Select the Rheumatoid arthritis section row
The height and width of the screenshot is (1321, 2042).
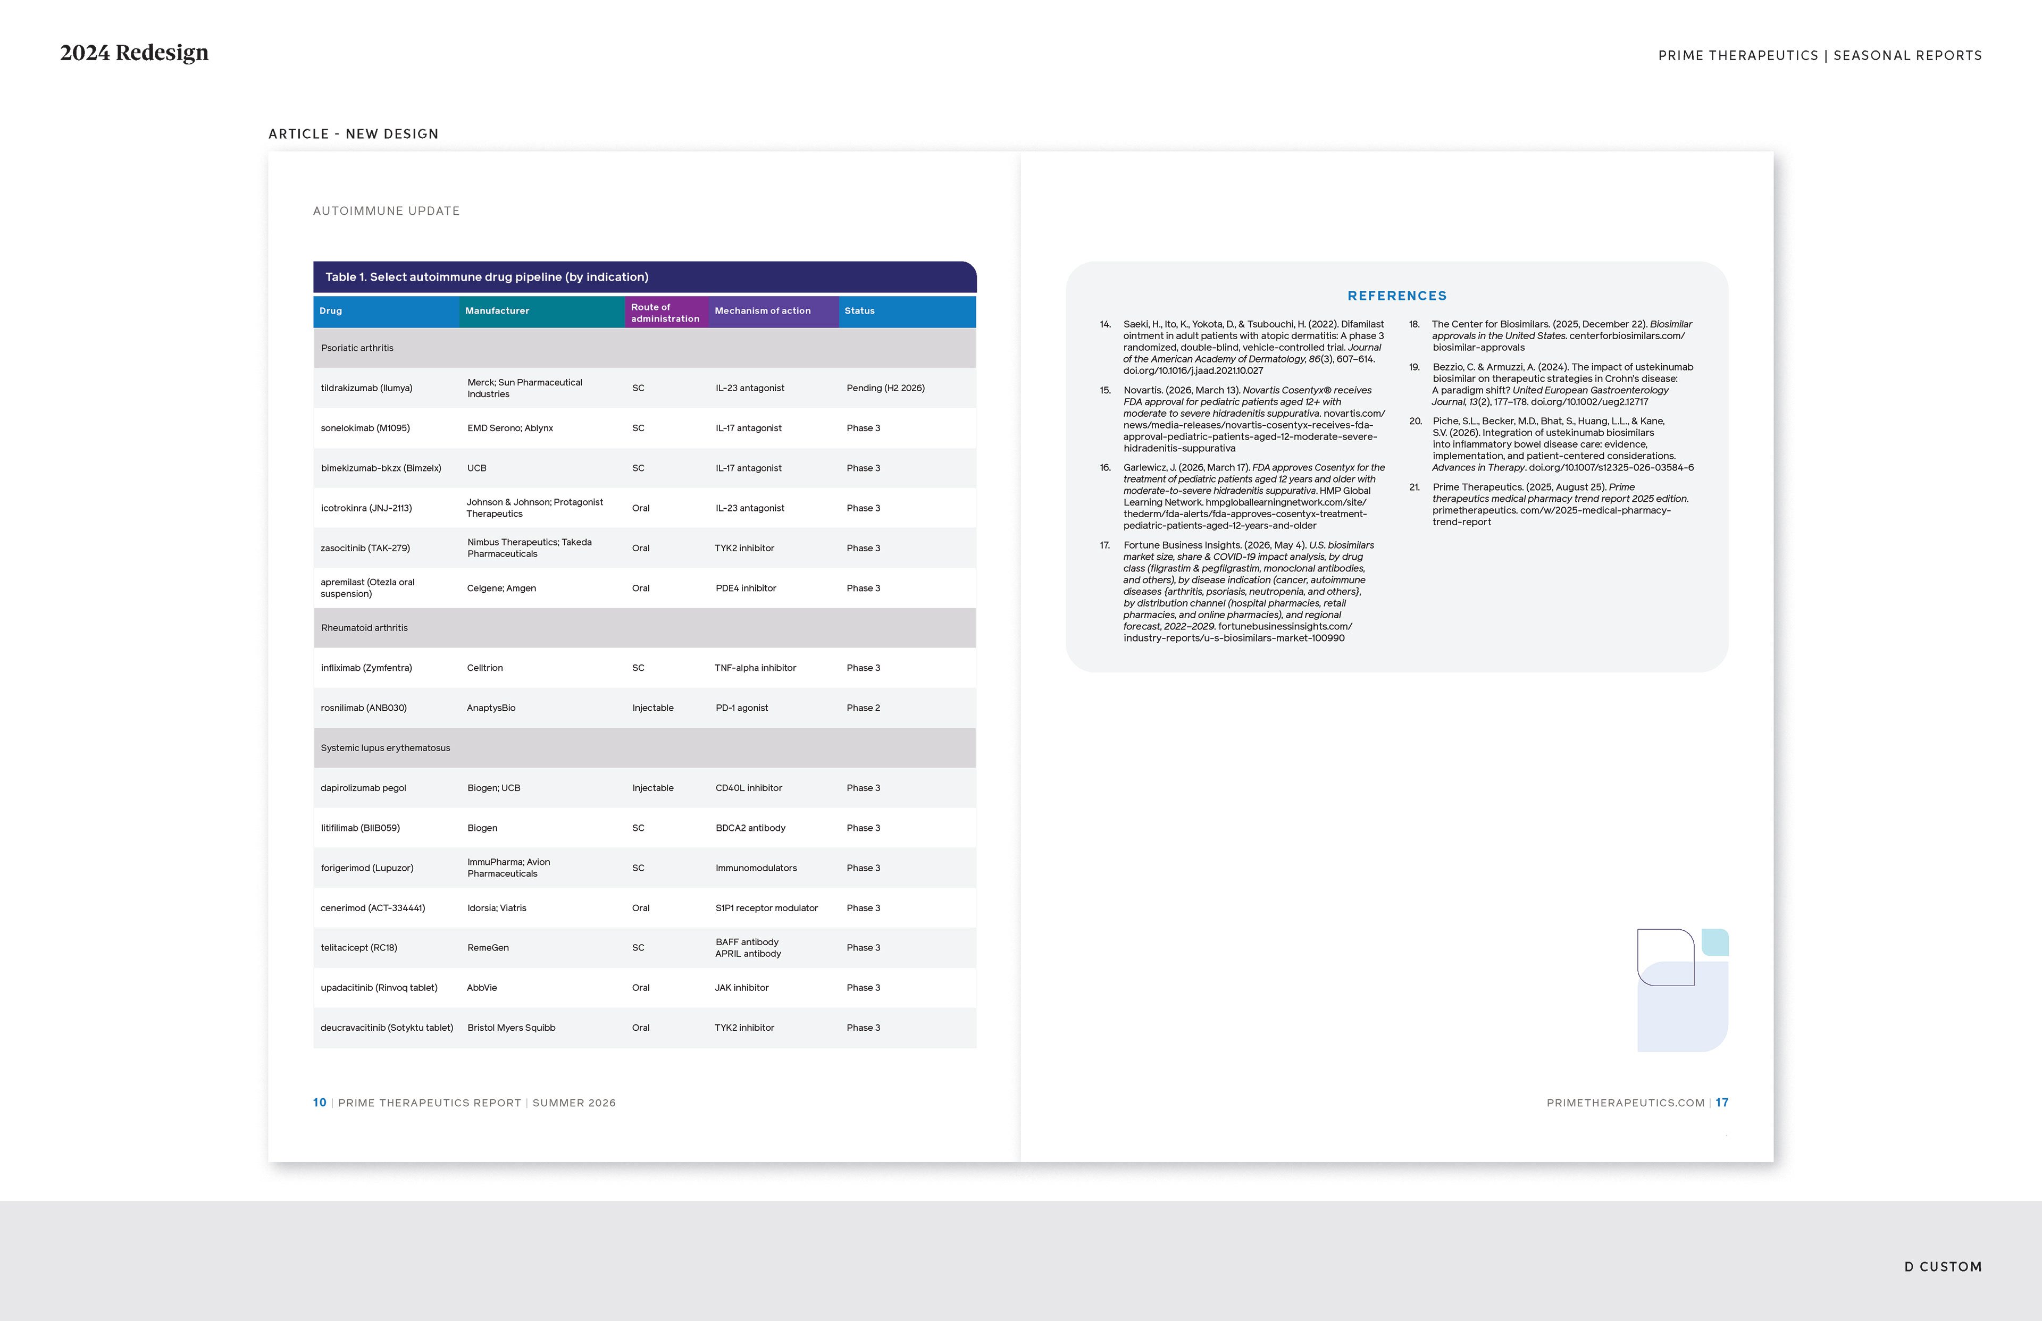tap(645, 628)
